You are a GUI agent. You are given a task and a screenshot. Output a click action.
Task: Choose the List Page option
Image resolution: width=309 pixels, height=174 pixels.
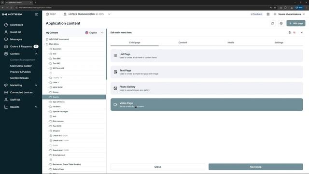[207, 56]
